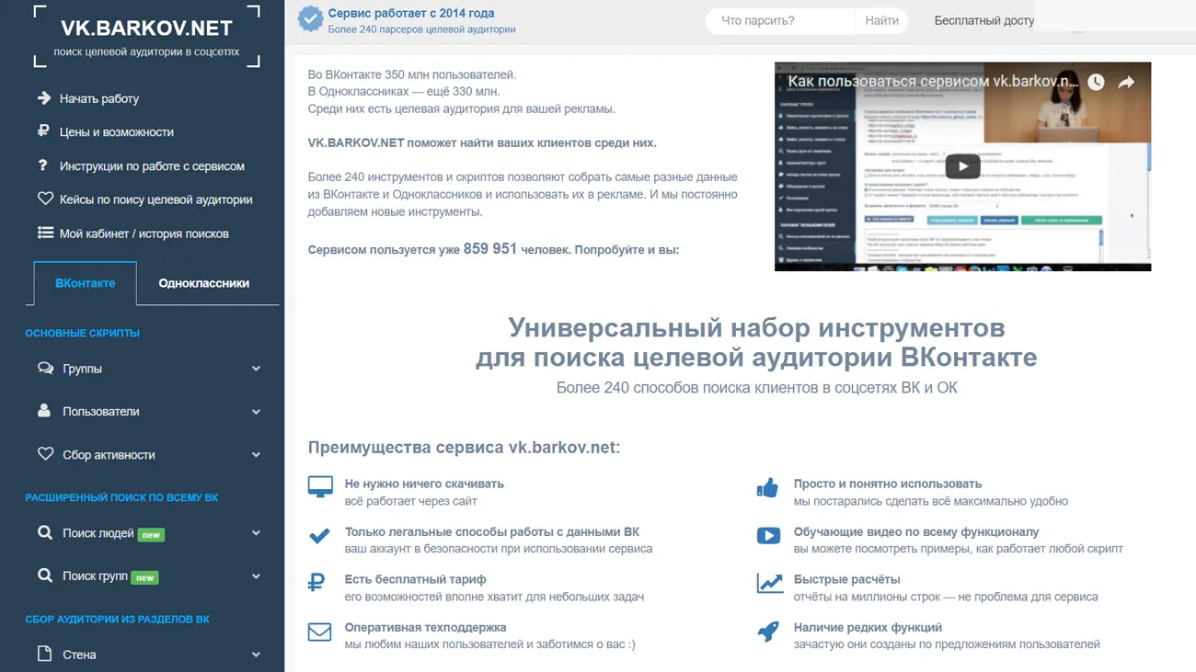
Task: Click the person icon next to Пользователи
Action: click(x=45, y=411)
